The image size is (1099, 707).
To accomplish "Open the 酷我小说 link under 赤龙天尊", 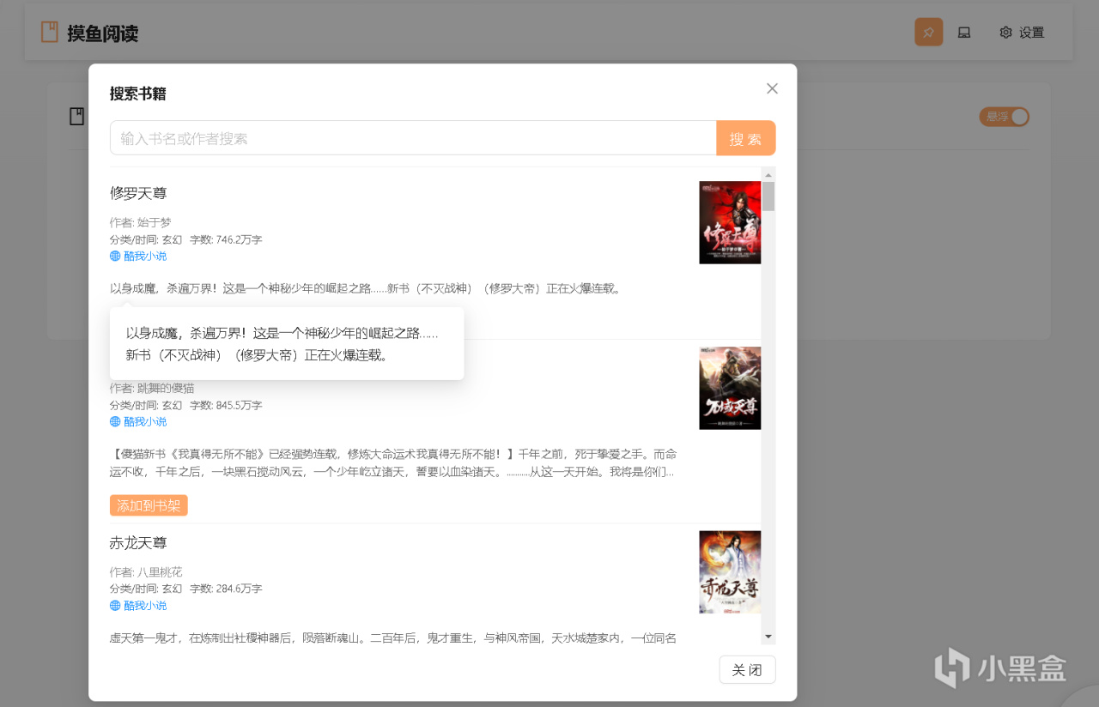I will pyautogui.click(x=138, y=605).
